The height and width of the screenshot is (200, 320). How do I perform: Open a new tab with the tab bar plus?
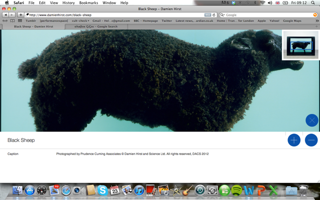pyautogui.click(x=316, y=26)
